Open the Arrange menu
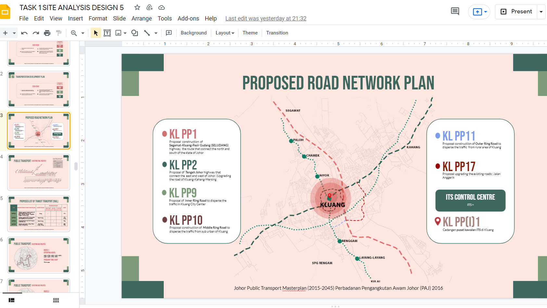This screenshot has width=547, height=308. (141, 19)
